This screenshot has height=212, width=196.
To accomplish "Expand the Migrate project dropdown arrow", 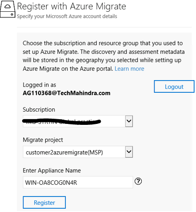I will pos(129,152).
